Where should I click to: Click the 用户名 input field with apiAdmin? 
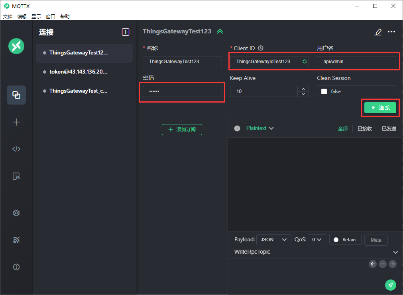[356, 62]
